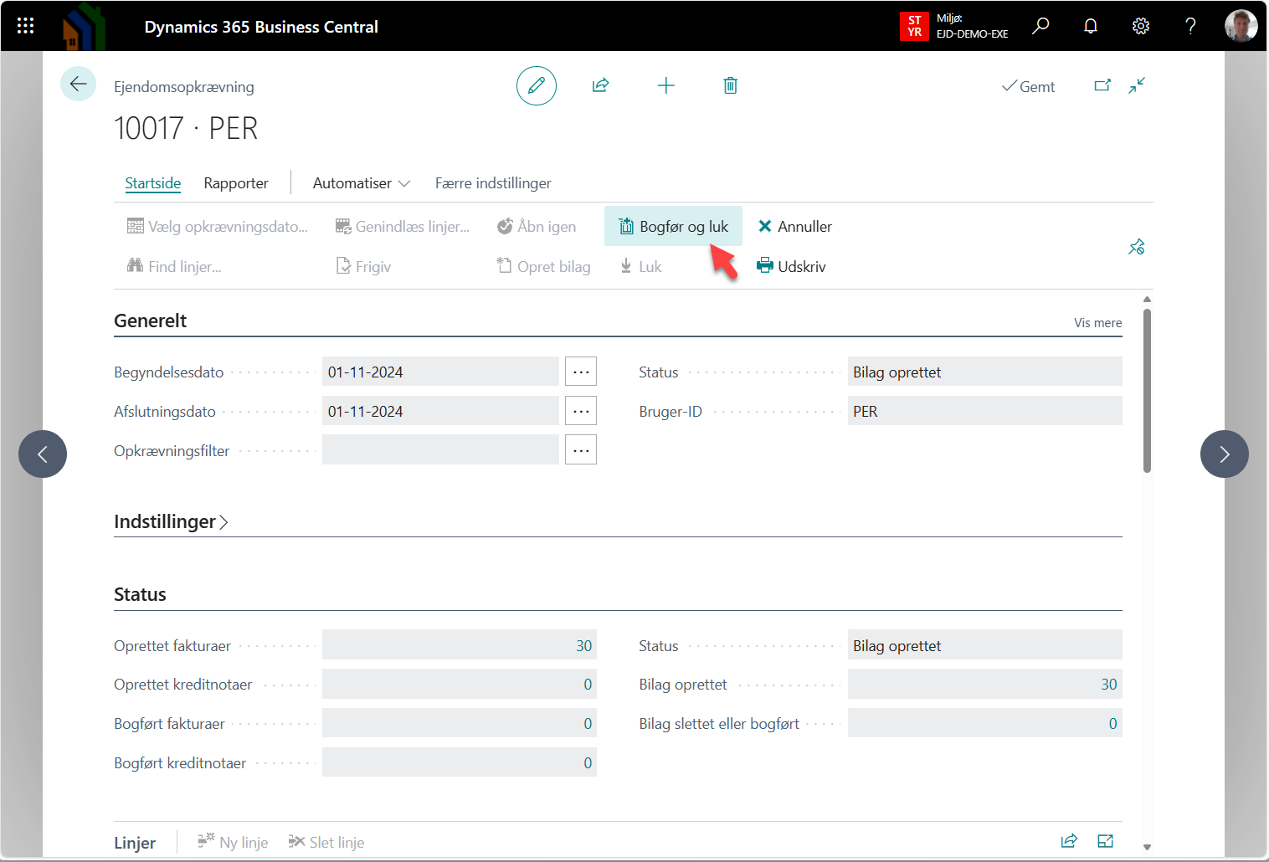Open user profile avatar
The height and width of the screenshot is (862, 1269).
tap(1241, 26)
